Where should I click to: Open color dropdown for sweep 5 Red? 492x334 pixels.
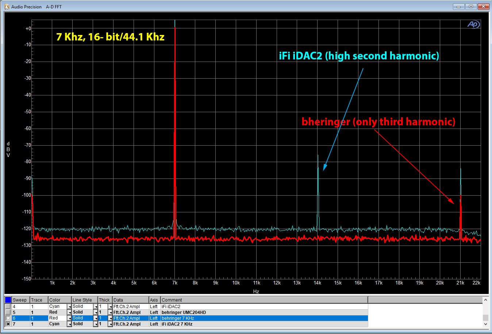tap(69, 313)
